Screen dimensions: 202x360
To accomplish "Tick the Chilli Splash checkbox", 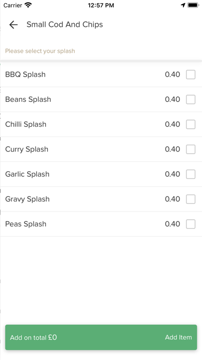I will coord(191,125).
